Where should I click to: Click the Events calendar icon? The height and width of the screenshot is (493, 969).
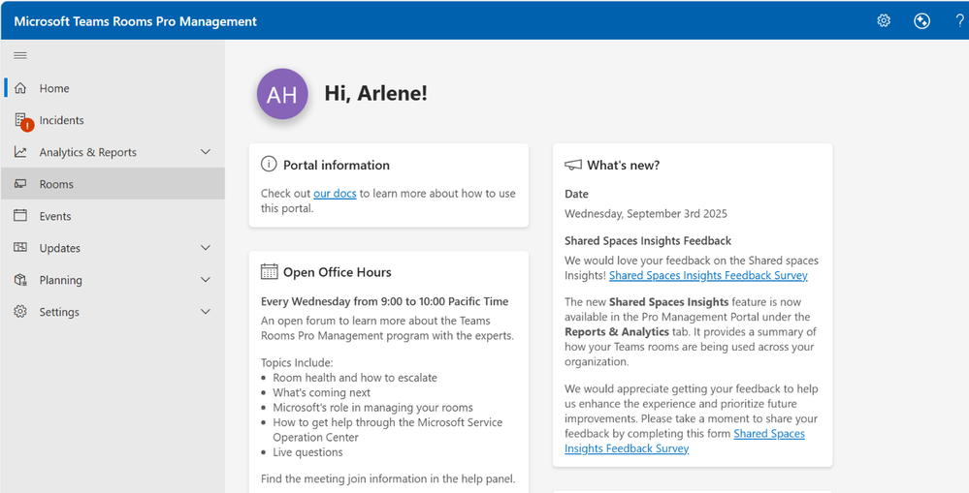pos(20,216)
